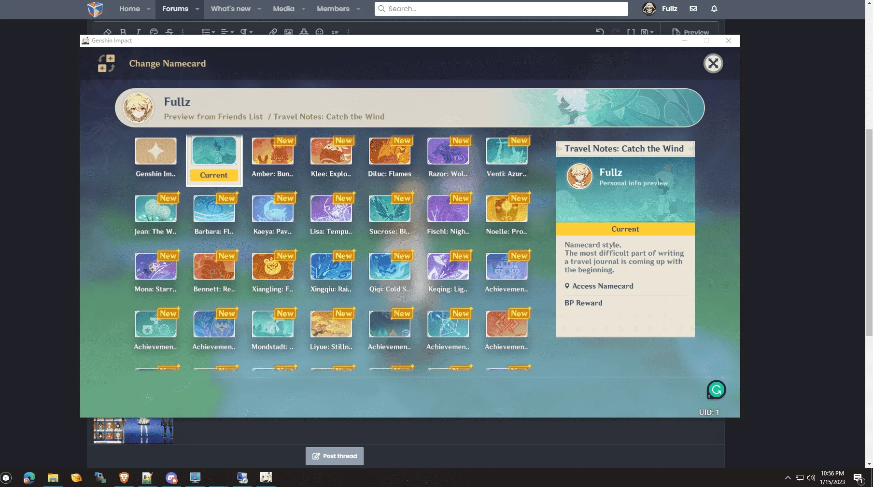Open forum inbox envelope icon
Viewport: 873px width, 487px height.
click(x=693, y=9)
